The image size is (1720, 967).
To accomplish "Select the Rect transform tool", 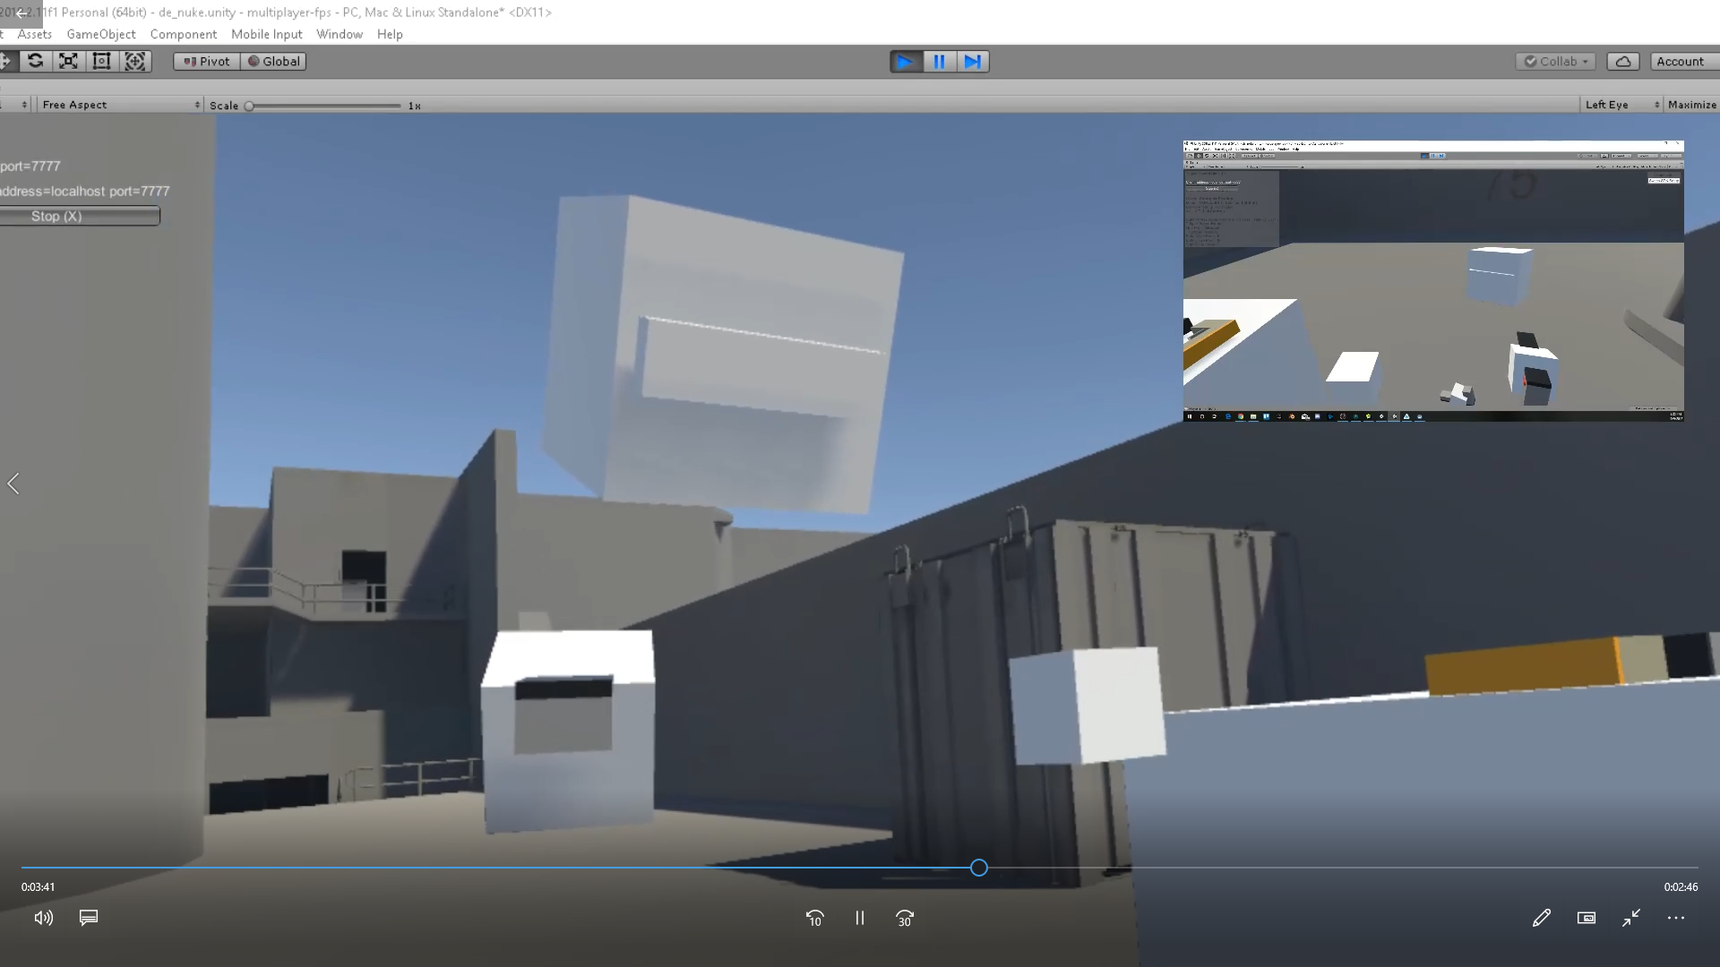I will coord(101,61).
